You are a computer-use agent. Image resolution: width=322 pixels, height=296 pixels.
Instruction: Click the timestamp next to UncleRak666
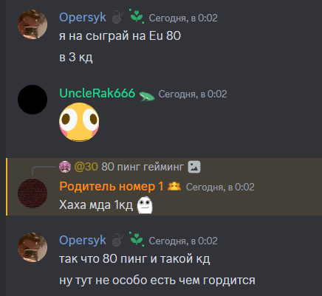[193, 94]
